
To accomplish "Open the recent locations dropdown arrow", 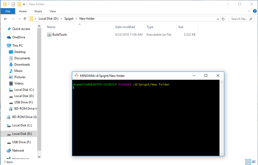I will point(19,19).
